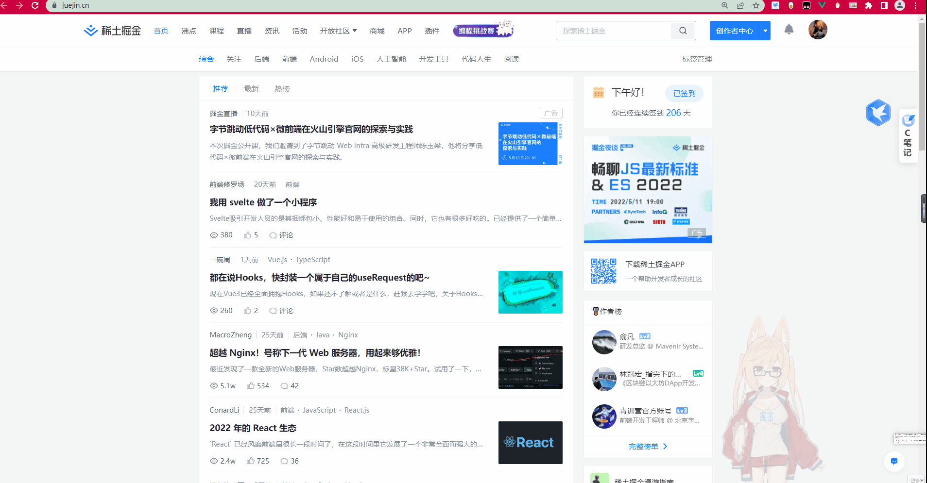Open the chat bubble in the bottom corner
The width and height of the screenshot is (927, 483).
[x=893, y=462]
